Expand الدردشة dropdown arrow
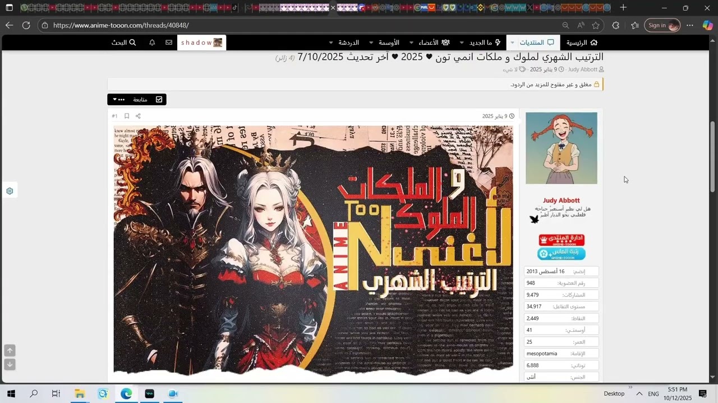 coord(331,43)
